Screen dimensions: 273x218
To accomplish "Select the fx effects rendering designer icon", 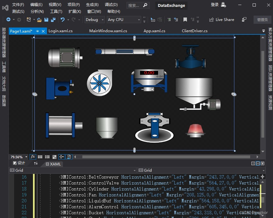I will tap(33, 157).
